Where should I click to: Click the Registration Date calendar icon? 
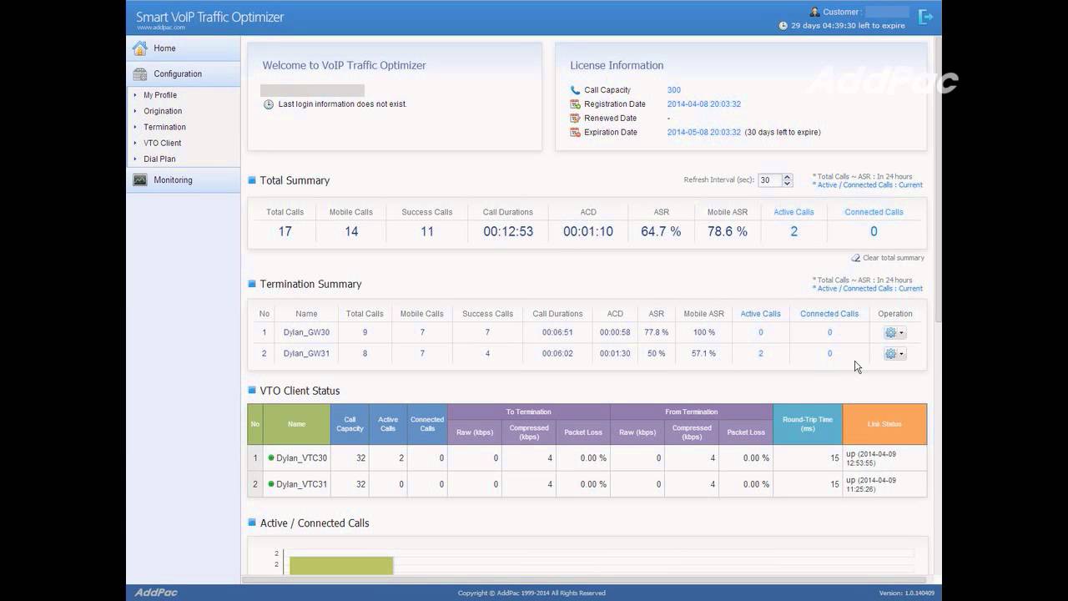[575, 104]
